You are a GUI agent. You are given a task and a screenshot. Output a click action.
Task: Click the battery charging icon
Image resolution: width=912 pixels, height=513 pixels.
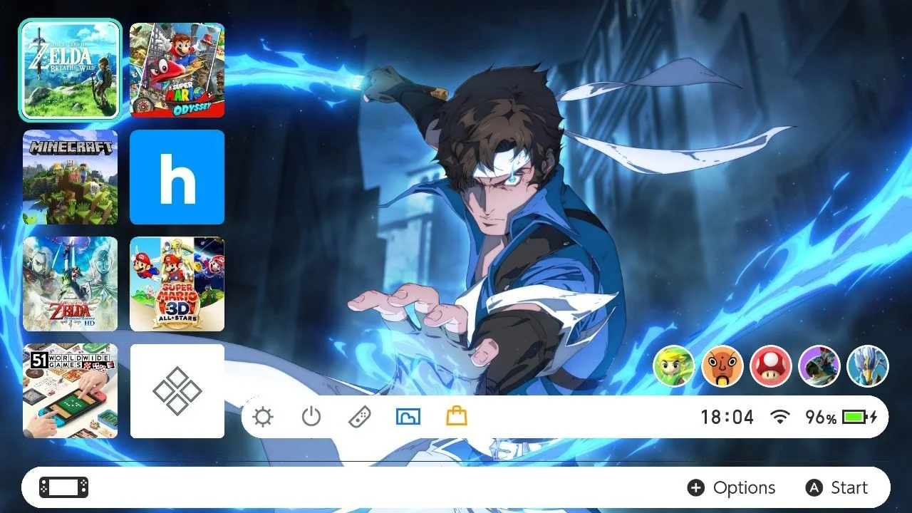click(x=860, y=417)
